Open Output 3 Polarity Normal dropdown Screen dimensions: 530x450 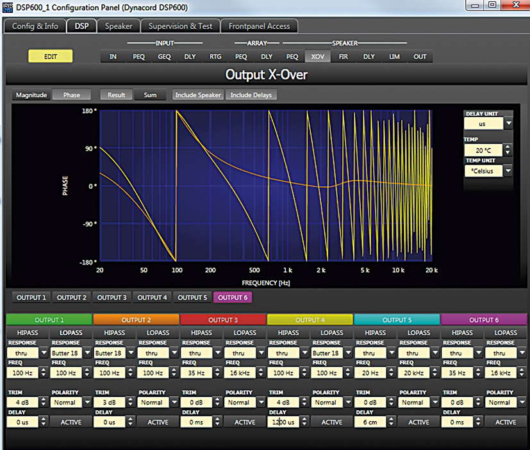261,403
